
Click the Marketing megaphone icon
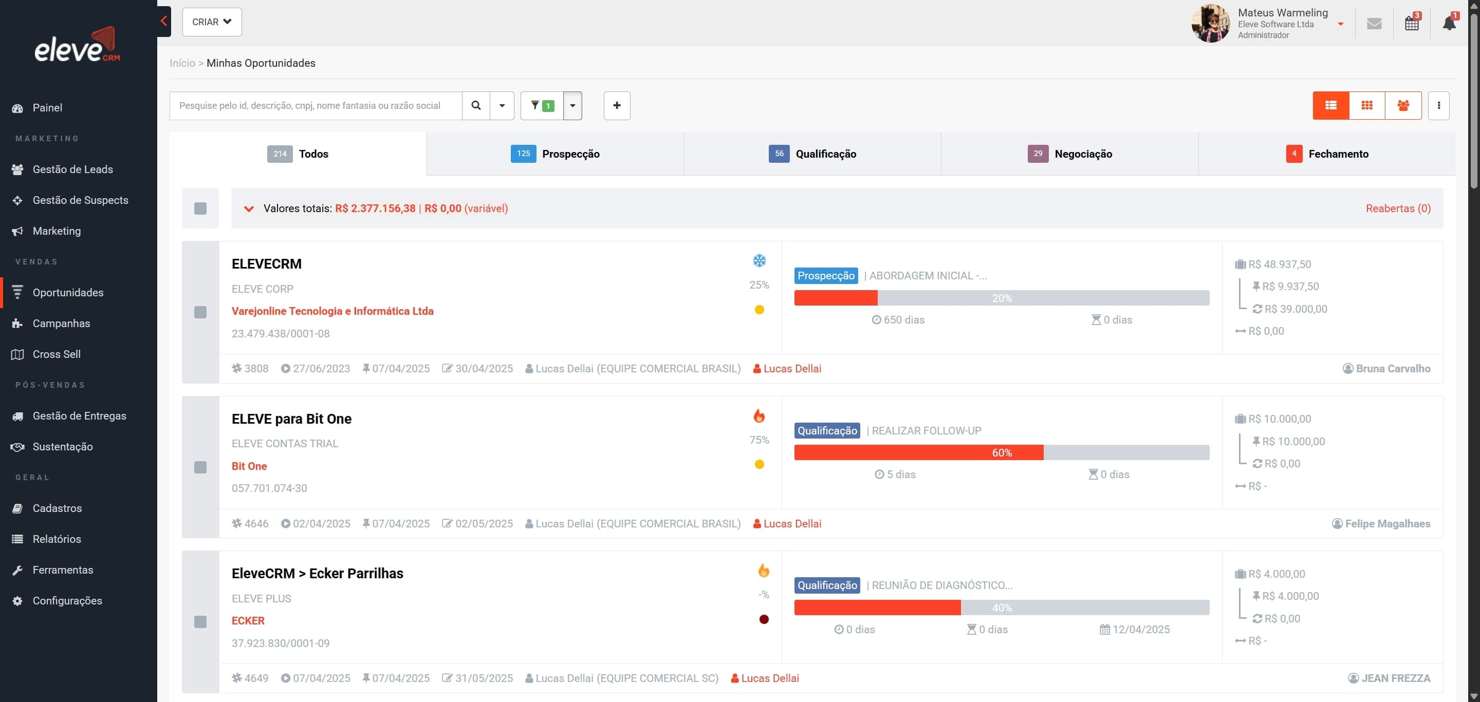coord(17,231)
